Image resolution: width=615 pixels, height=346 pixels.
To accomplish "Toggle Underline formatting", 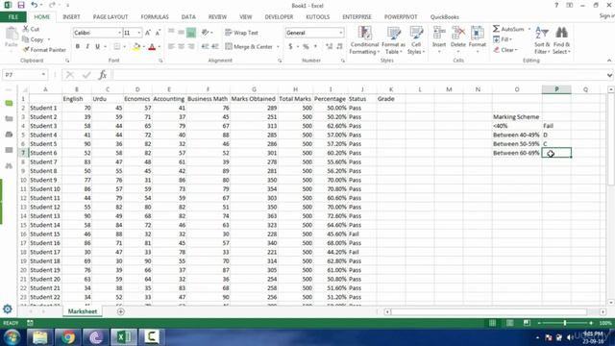I will point(98,47).
